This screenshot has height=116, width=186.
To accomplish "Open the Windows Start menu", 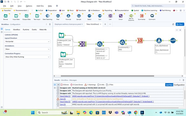I will [x=33, y=113].
